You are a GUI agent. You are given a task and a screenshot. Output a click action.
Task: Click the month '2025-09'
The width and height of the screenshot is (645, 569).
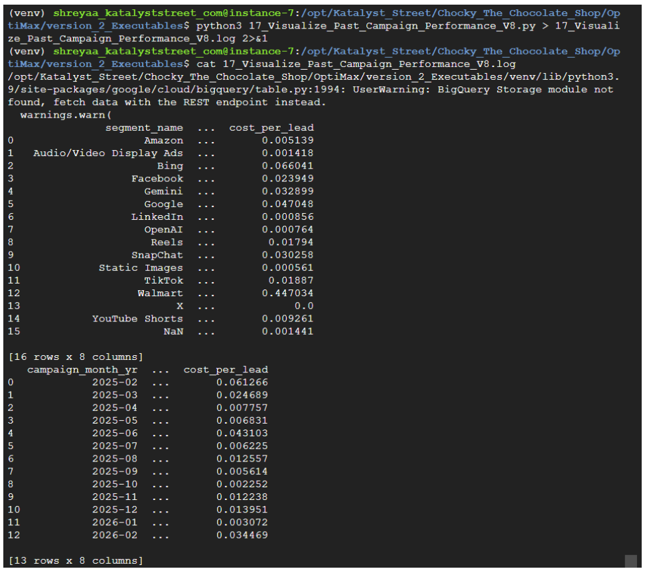115,472
